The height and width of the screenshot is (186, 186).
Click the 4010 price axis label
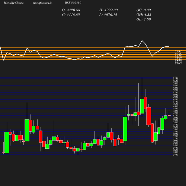[x=176, y=118]
